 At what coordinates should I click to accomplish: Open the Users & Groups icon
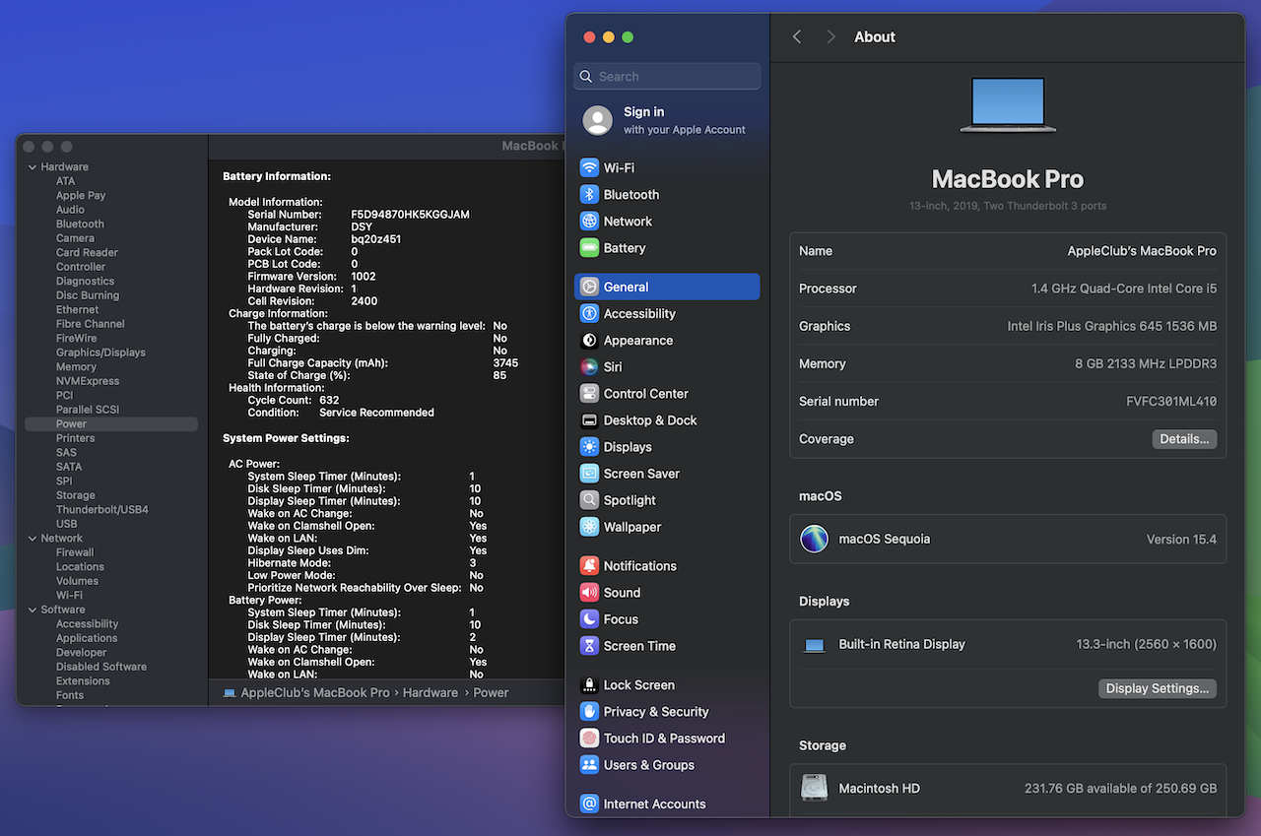click(x=589, y=764)
